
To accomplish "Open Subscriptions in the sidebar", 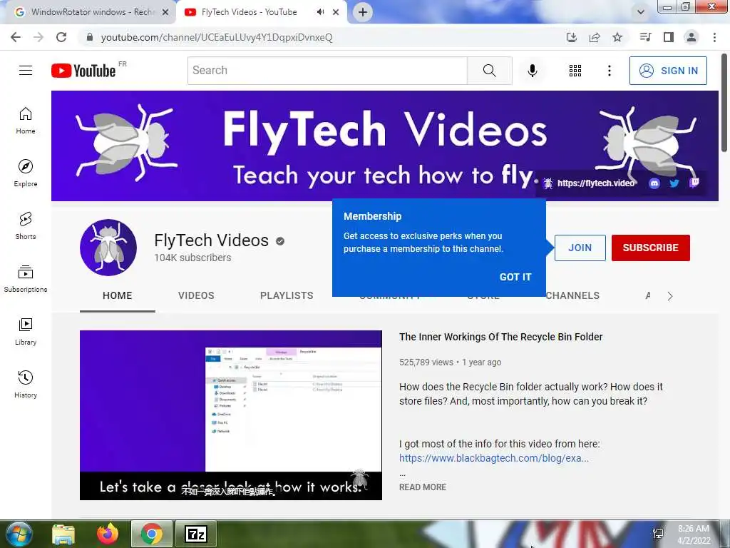I will tap(26, 278).
